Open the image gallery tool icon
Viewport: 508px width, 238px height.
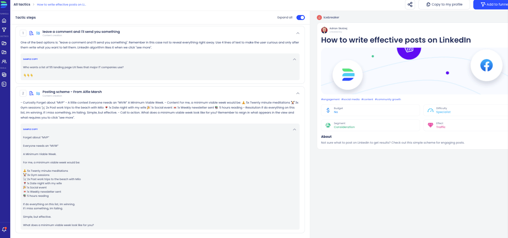[4, 75]
